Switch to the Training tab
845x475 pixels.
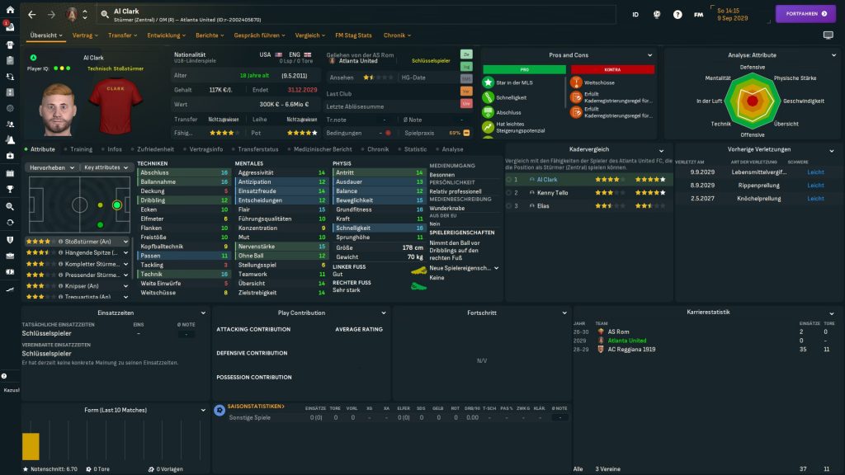80,149
